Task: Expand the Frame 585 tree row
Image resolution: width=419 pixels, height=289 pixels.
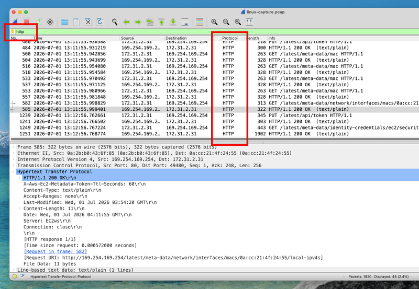Action: pyautogui.click(x=14, y=147)
